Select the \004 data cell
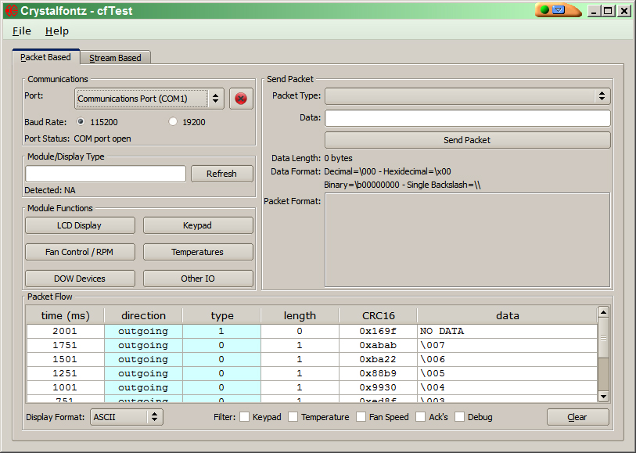636x453 pixels. (x=508, y=387)
